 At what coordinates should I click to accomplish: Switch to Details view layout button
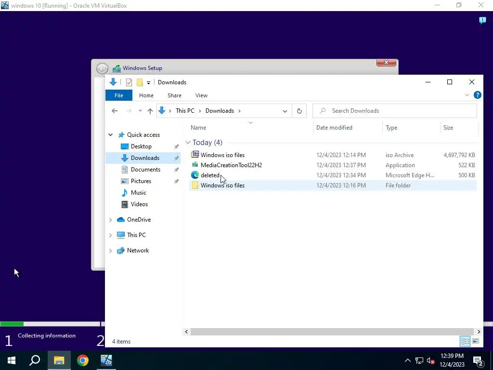pos(466,342)
